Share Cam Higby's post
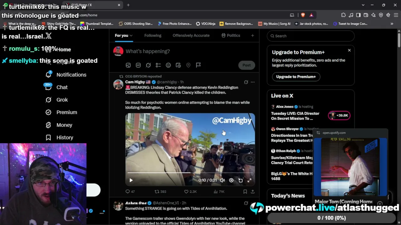Viewport: 401px width, 225px height. [x=253, y=192]
